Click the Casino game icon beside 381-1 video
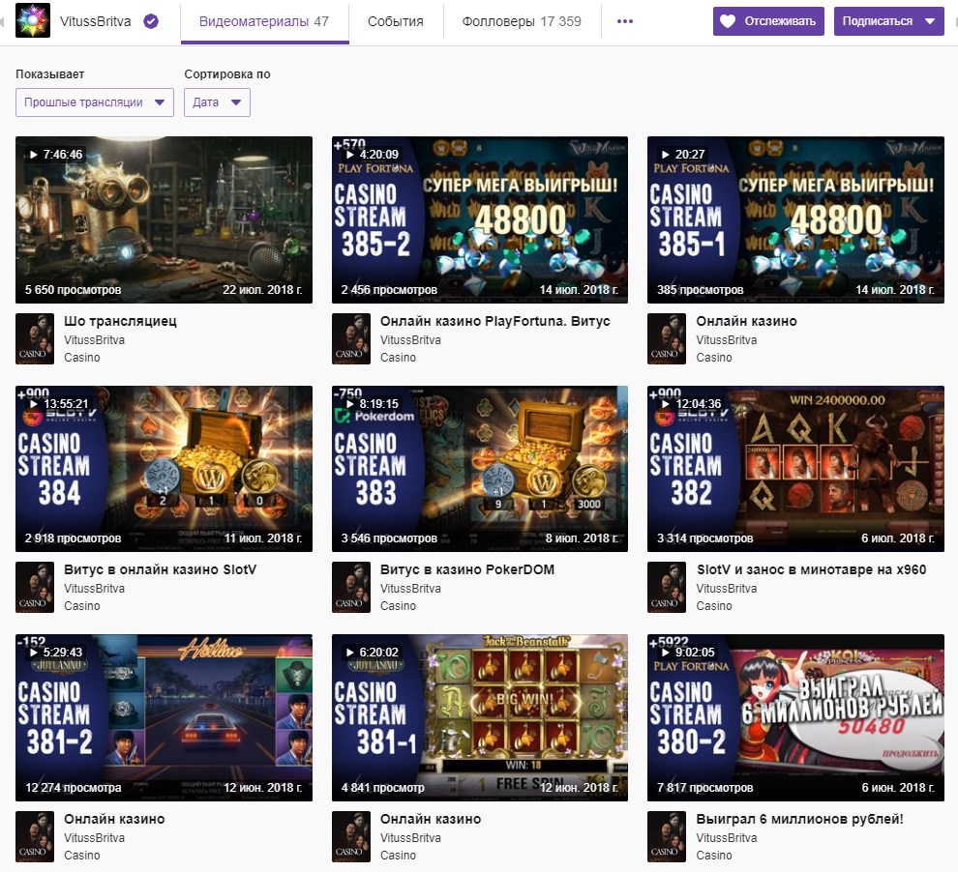The width and height of the screenshot is (958, 872). point(350,836)
